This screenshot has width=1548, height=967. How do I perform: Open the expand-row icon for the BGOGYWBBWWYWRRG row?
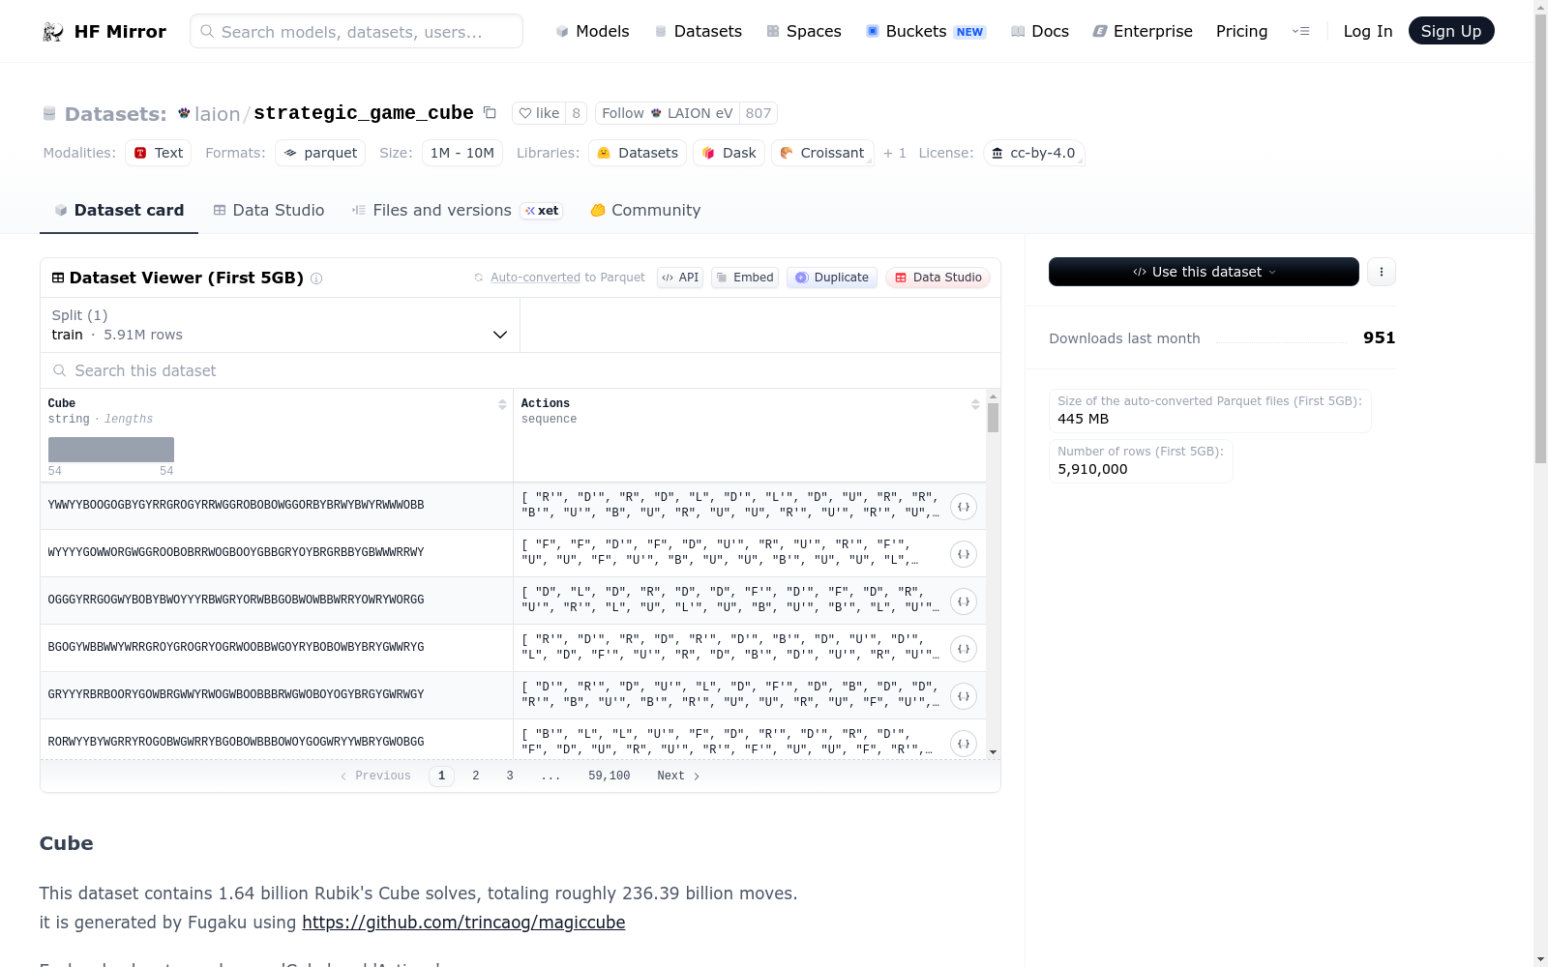pos(964,649)
